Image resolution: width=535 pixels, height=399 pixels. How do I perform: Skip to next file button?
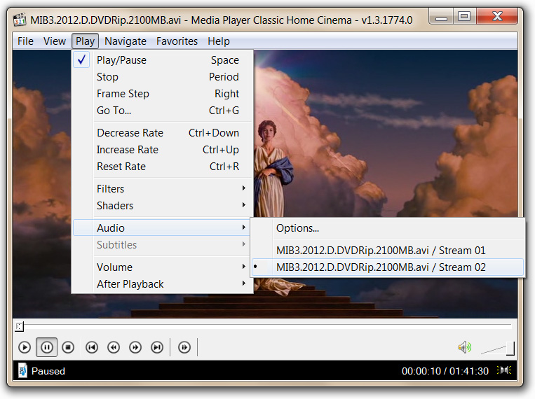pos(157,347)
